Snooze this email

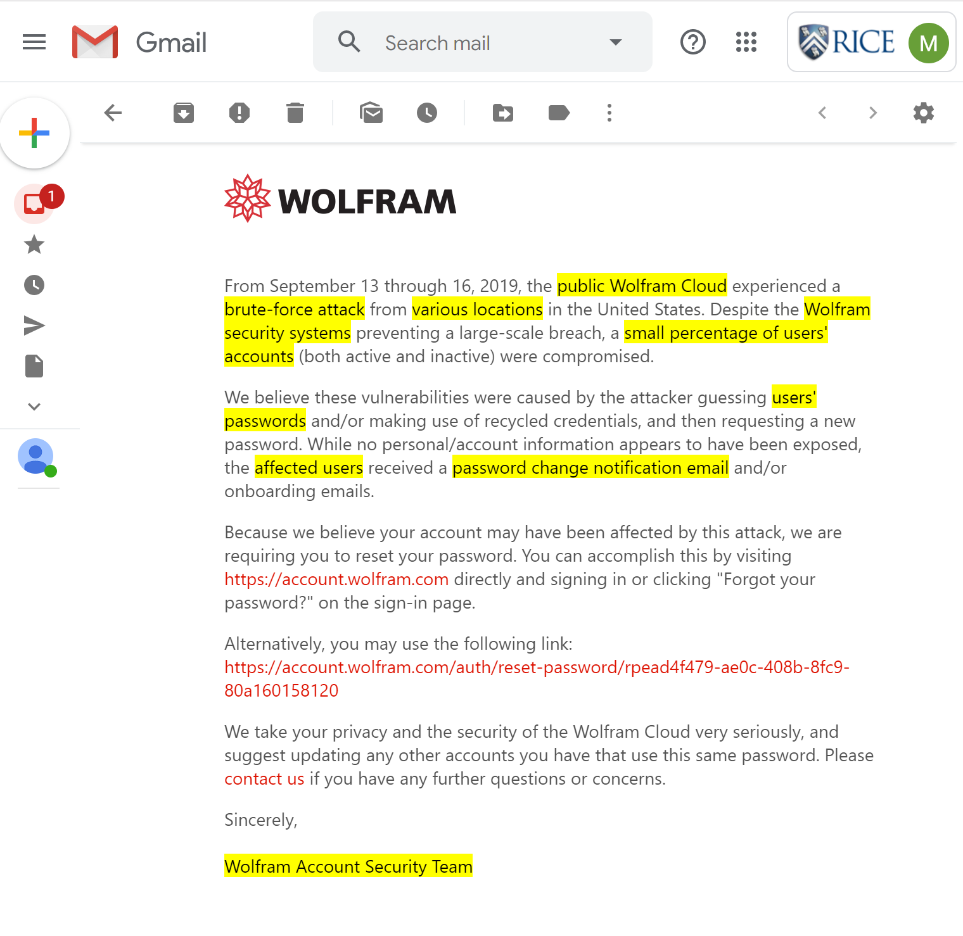click(x=427, y=113)
